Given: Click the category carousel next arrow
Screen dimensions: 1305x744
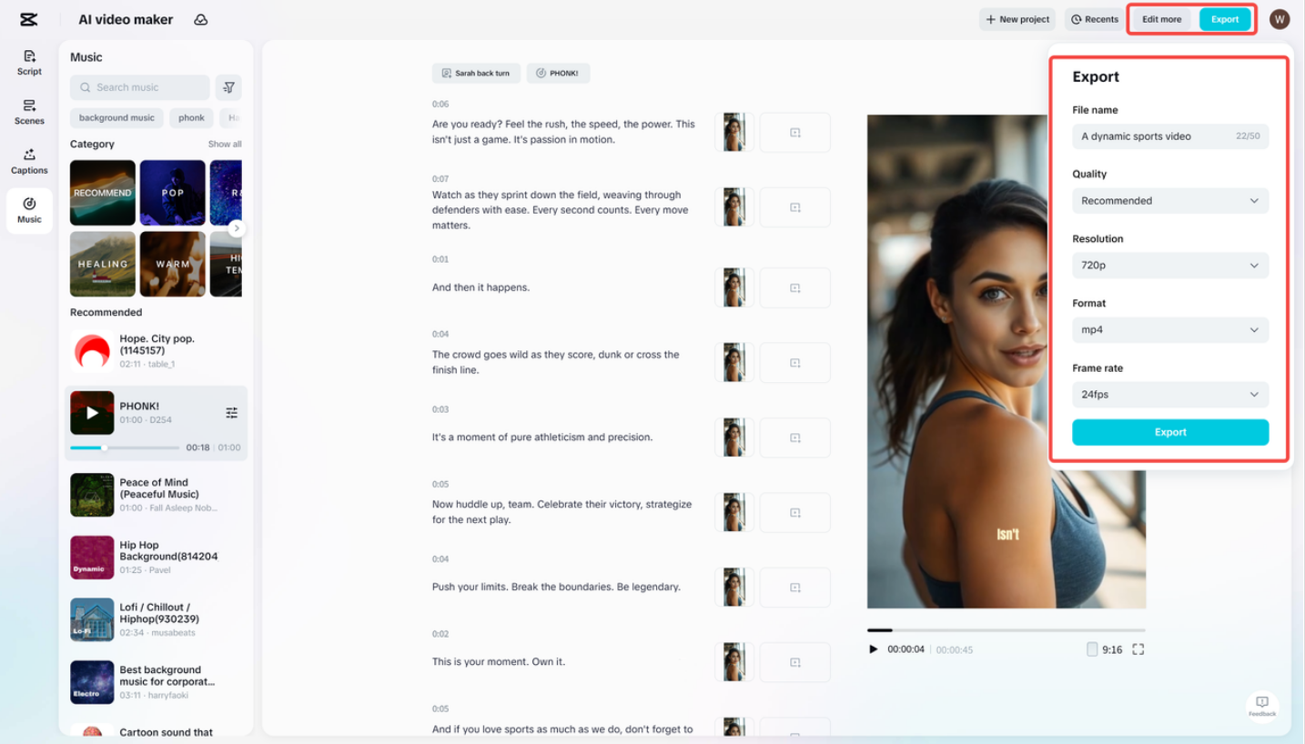Looking at the screenshot, I should [x=237, y=228].
